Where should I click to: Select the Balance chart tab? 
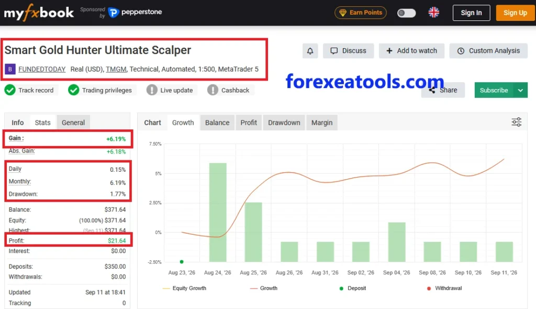click(x=217, y=123)
